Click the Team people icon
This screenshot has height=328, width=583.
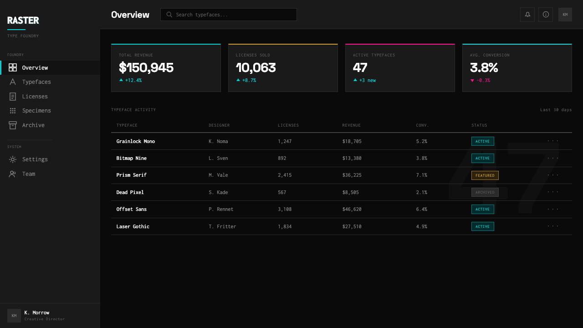(x=13, y=174)
